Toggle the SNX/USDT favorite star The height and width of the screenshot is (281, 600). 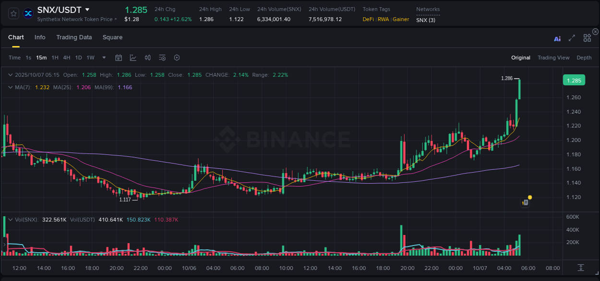[x=13, y=13]
